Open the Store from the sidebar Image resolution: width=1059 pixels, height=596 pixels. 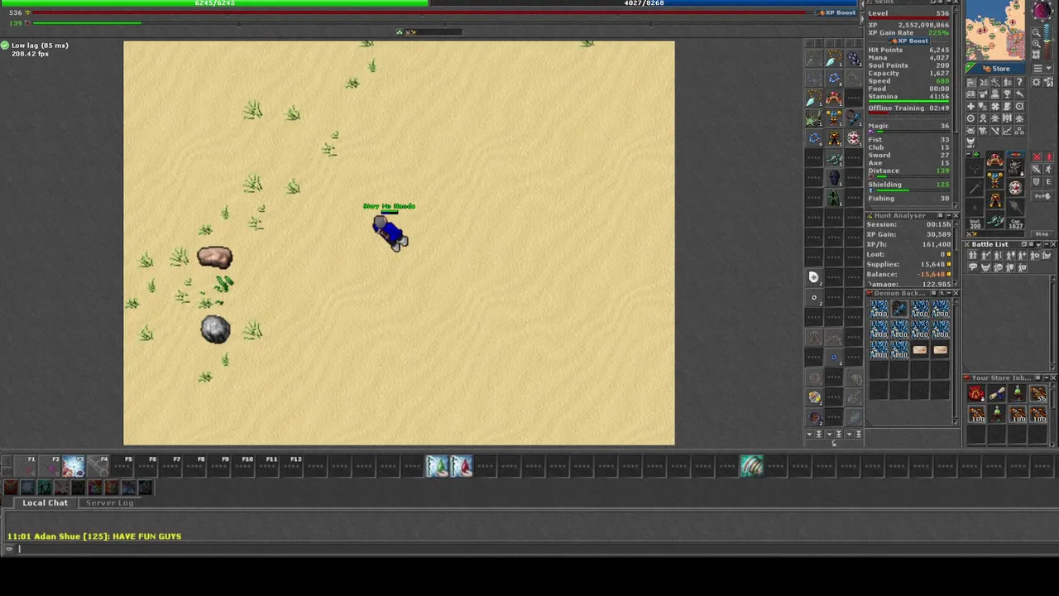[x=995, y=69]
